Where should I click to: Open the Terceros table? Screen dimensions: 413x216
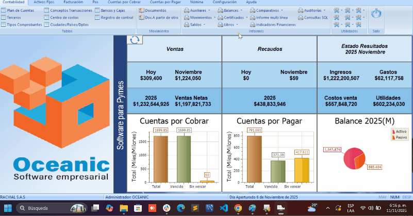[14, 17]
